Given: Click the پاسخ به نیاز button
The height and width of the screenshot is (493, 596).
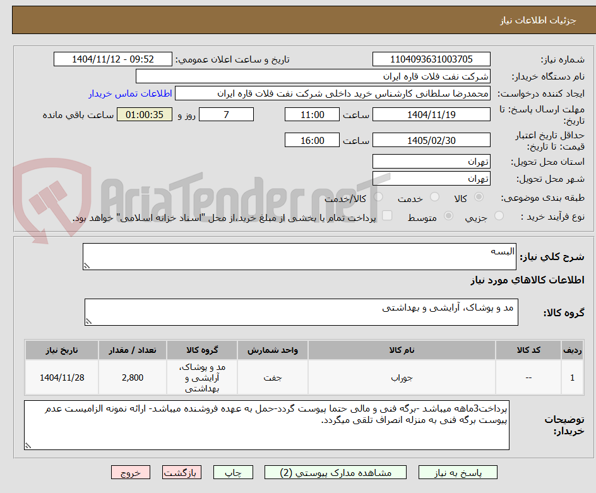Looking at the screenshot, I should click(458, 472).
